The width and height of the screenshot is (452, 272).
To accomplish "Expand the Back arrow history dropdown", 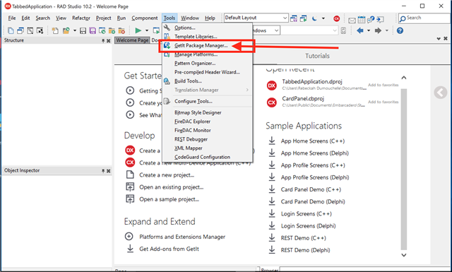I will (369, 30).
